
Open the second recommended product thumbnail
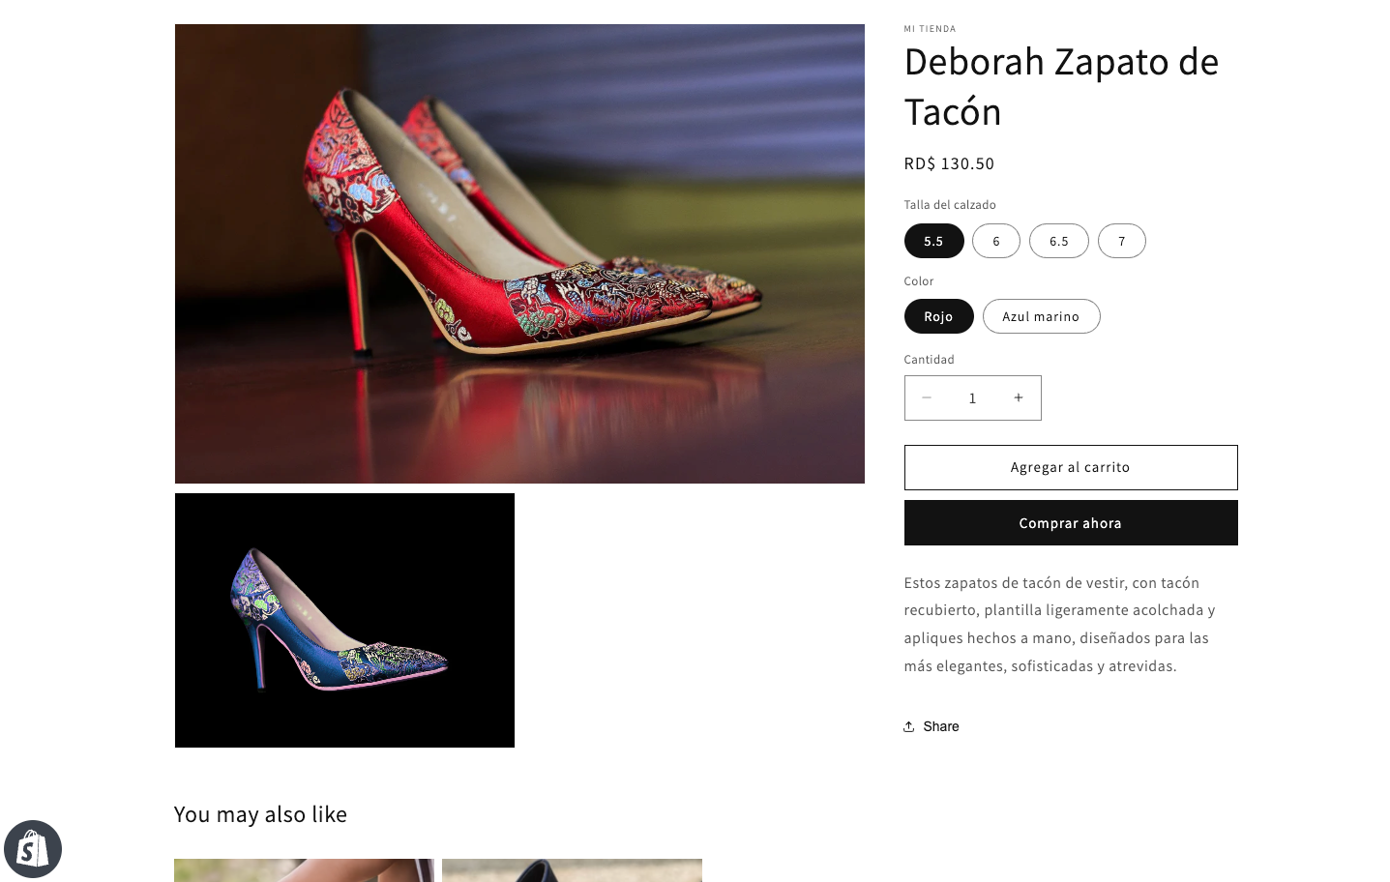click(572, 869)
